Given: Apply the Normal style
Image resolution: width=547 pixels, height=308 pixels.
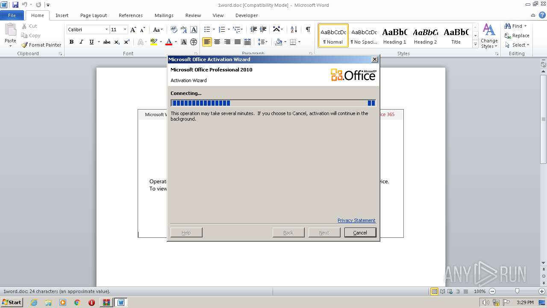Looking at the screenshot, I should [333, 36].
